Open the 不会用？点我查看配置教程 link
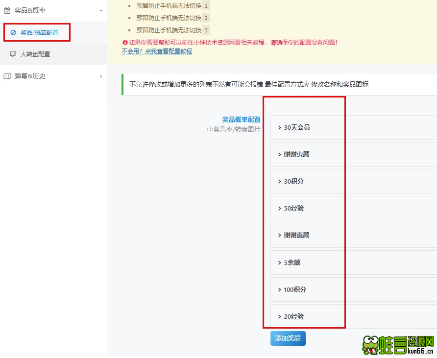This screenshot has height=358, width=437. [157, 51]
